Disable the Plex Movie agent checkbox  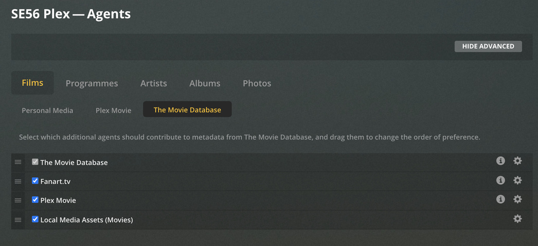click(35, 200)
